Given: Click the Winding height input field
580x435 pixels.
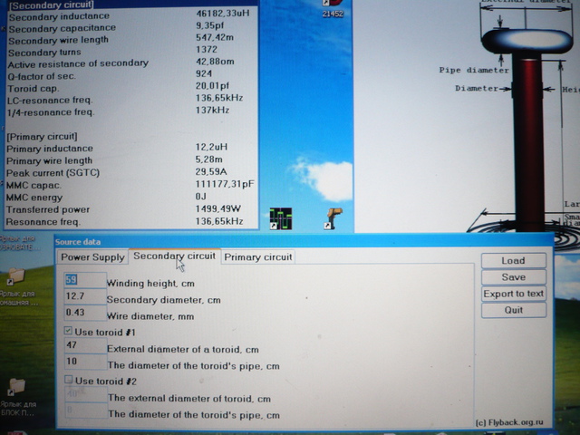Looking at the screenshot, I should (x=82, y=280).
